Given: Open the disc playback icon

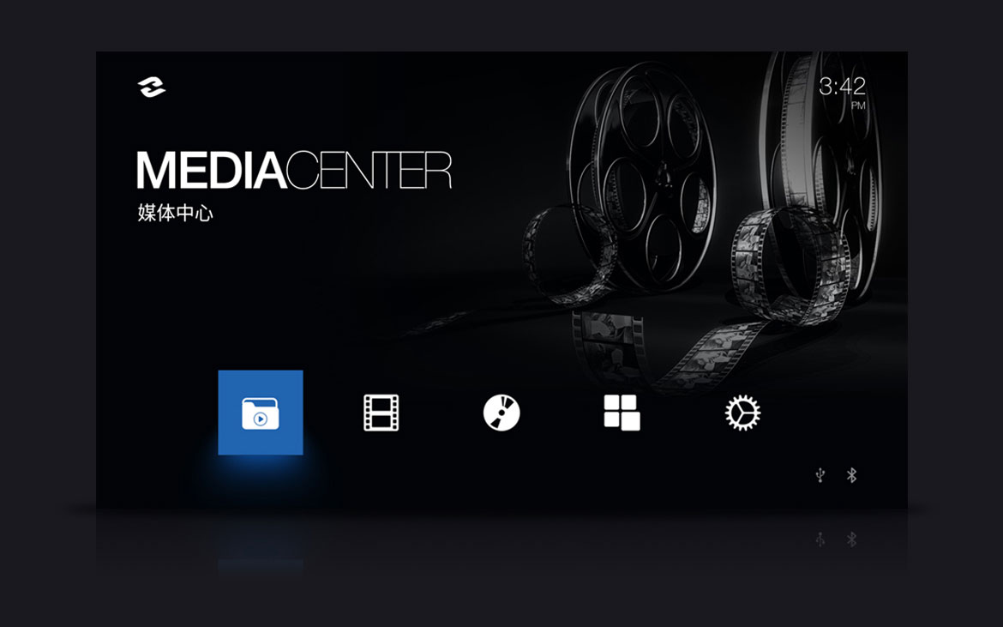Looking at the screenshot, I should coord(501,413).
